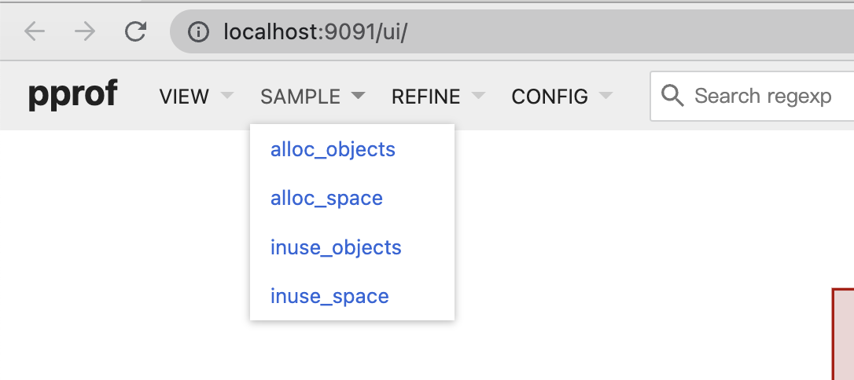
Task: Click the browser back arrow
Action: click(x=35, y=31)
